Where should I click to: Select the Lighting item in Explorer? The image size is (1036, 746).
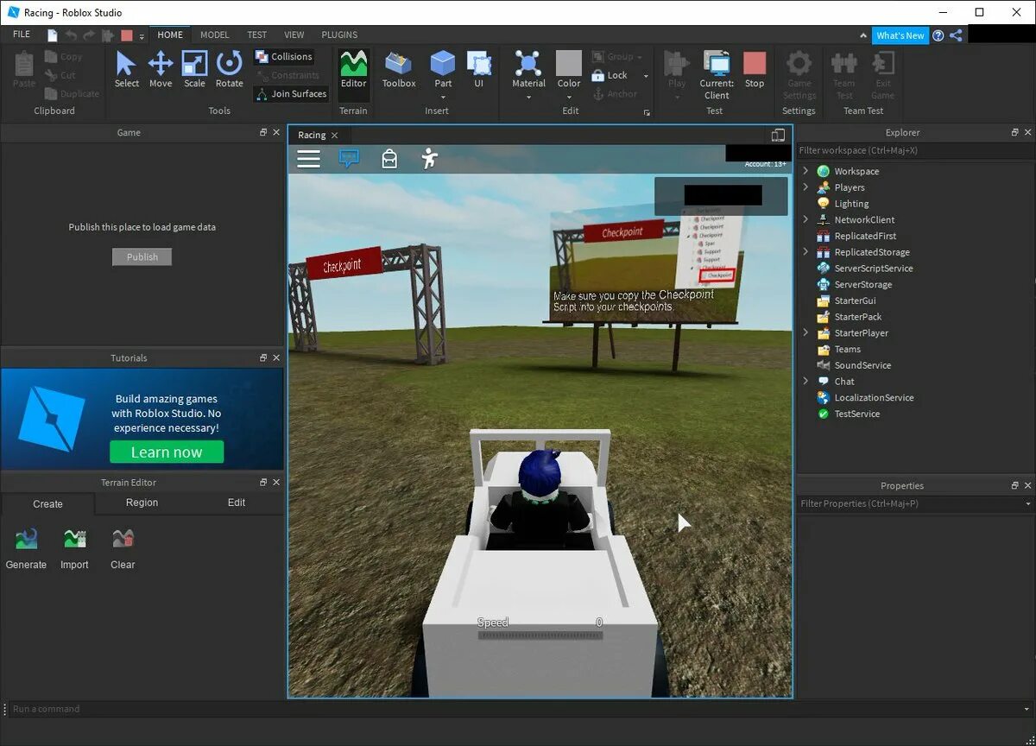(850, 204)
